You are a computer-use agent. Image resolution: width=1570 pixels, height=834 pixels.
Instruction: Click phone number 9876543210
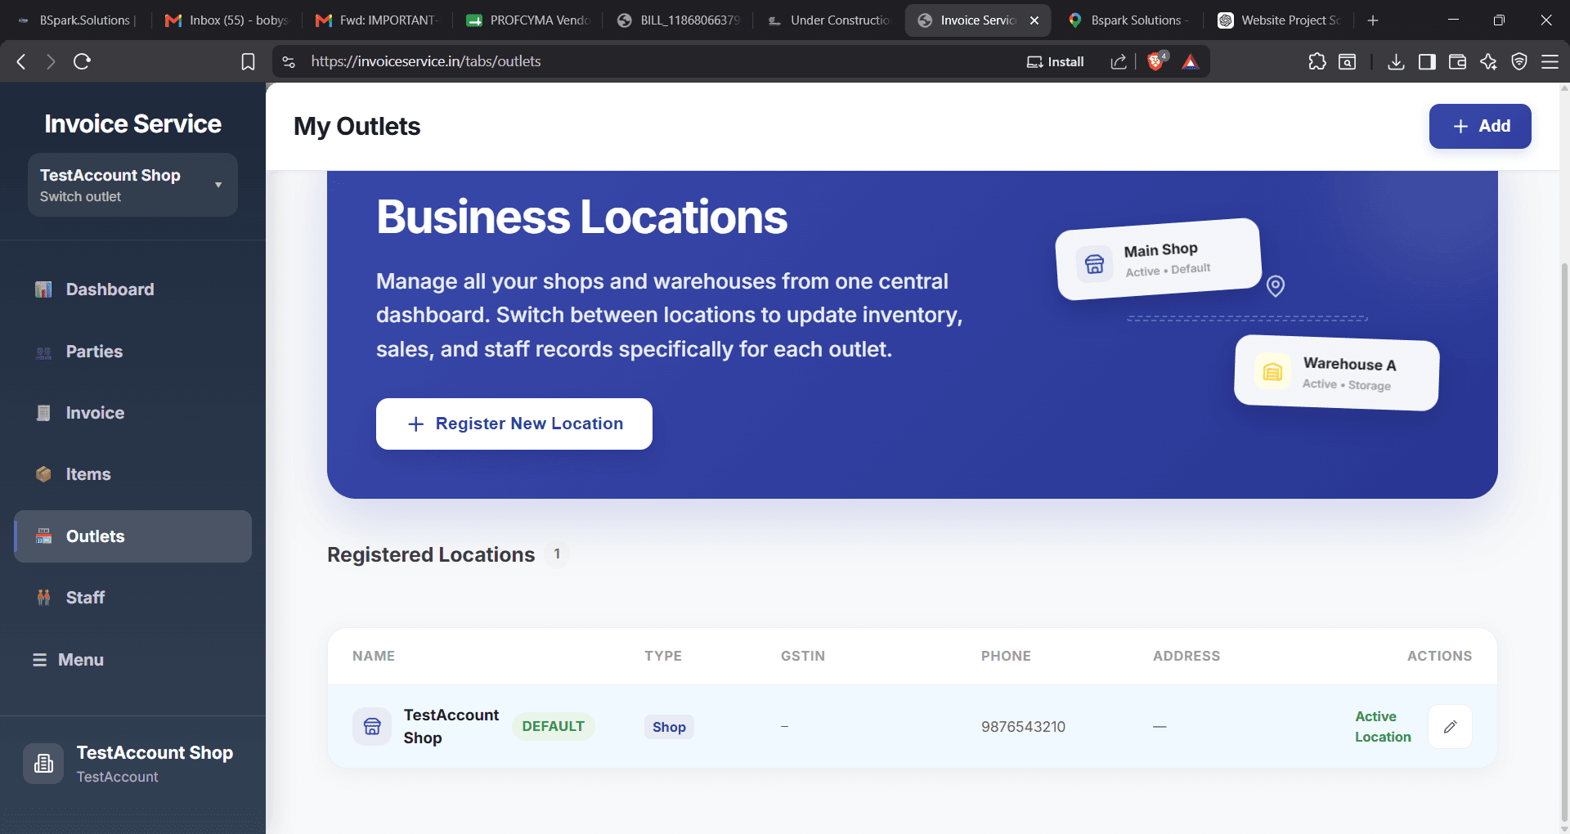(1023, 727)
